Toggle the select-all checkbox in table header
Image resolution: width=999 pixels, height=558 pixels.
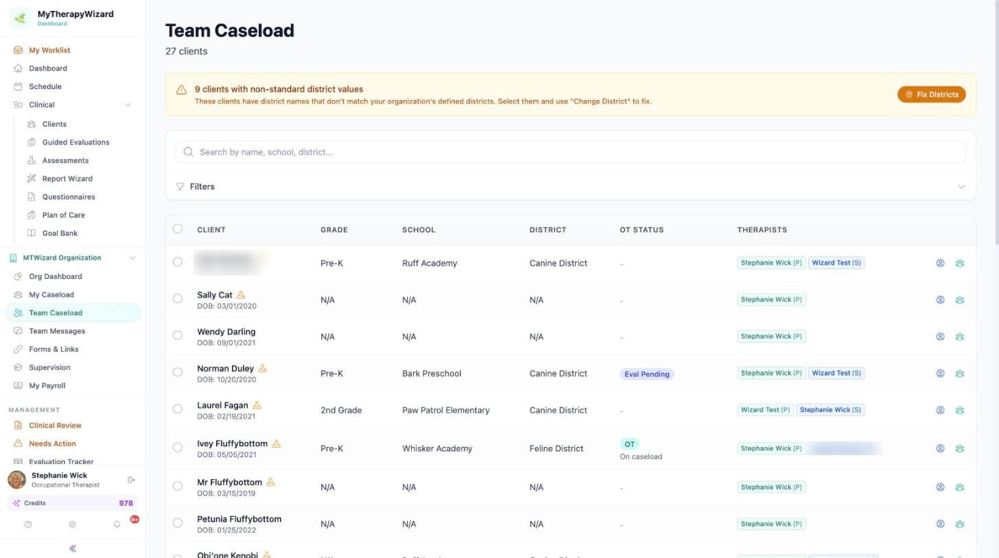[x=178, y=229]
